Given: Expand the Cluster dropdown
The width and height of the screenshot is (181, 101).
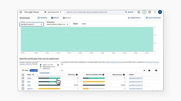Looking at the screenshot, I should (31, 24).
